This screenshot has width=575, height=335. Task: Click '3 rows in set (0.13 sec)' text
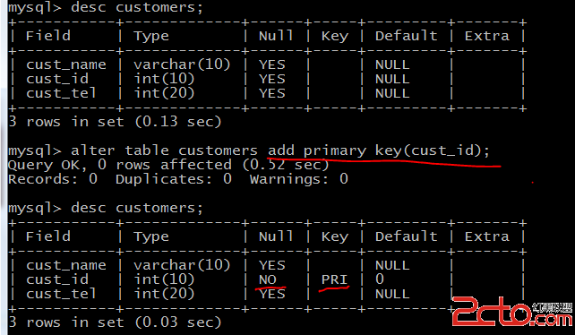[115, 122]
